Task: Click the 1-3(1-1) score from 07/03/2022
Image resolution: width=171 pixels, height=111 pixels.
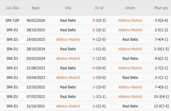Action: [x=99, y=97]
